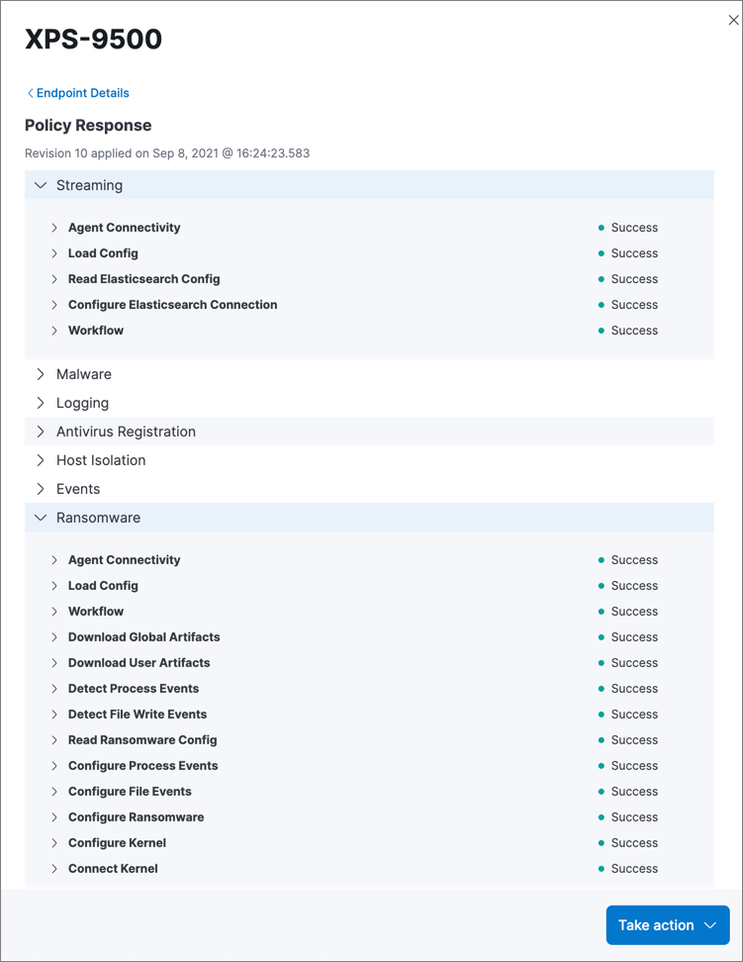Expand the Logging section
The image size is (743, 962).
(x=41, y=403)
